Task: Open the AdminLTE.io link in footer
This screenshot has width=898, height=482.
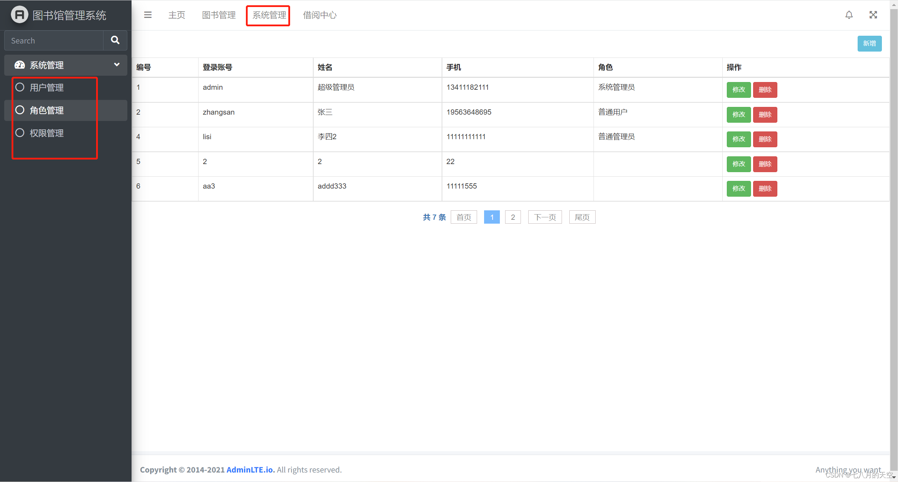Action: pyautogui.click(x=250, y=469)
